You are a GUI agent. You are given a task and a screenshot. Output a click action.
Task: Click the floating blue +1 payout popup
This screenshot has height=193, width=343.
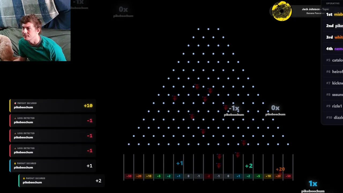point(180,163)
